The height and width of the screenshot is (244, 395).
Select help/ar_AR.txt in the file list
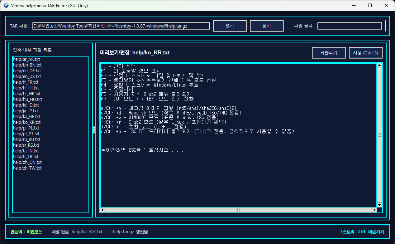click(x=27, y=59)
